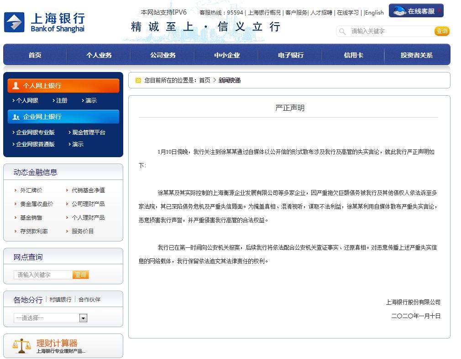Click the orange 查询 search button at top
461x359 pixels.
[x=442, y=31]
